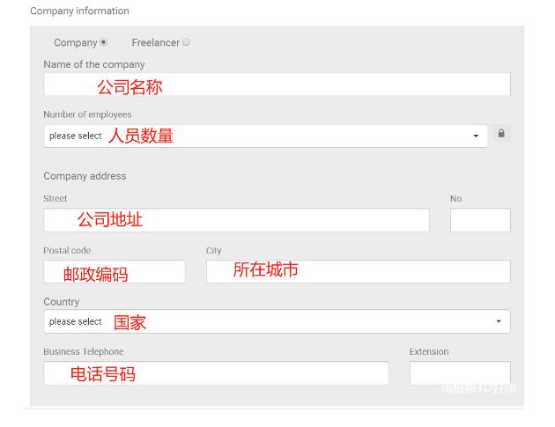Click the lock icon beside employees dropdown

click(501, 135)
